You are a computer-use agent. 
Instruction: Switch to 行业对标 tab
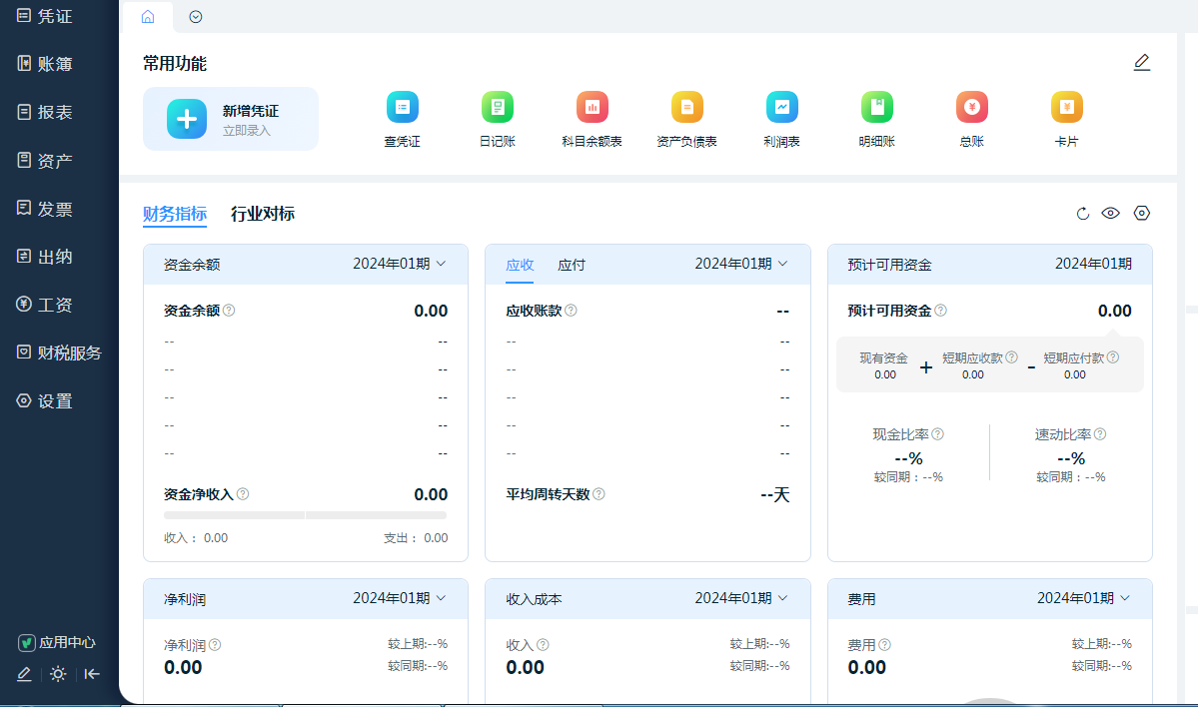click(262, 214)
